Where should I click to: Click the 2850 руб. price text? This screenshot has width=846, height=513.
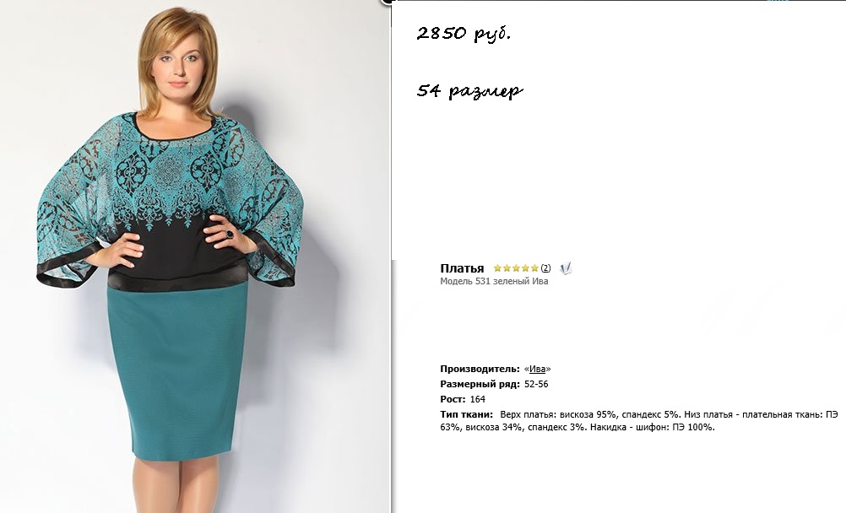tap(464, 34)
